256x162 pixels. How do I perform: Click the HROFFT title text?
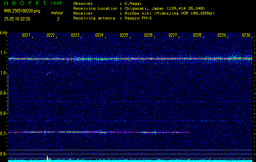(25, 3)
